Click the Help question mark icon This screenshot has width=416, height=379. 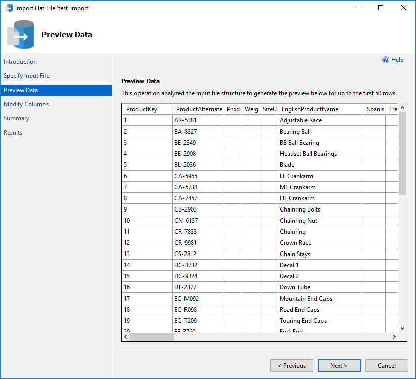385,59
